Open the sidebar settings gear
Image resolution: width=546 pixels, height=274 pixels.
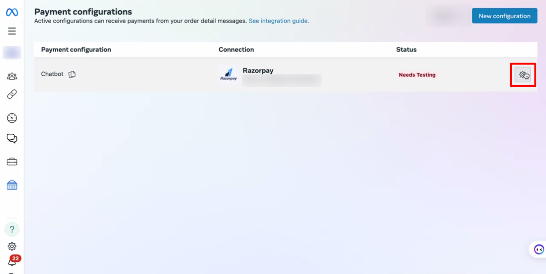click(12, 246)
